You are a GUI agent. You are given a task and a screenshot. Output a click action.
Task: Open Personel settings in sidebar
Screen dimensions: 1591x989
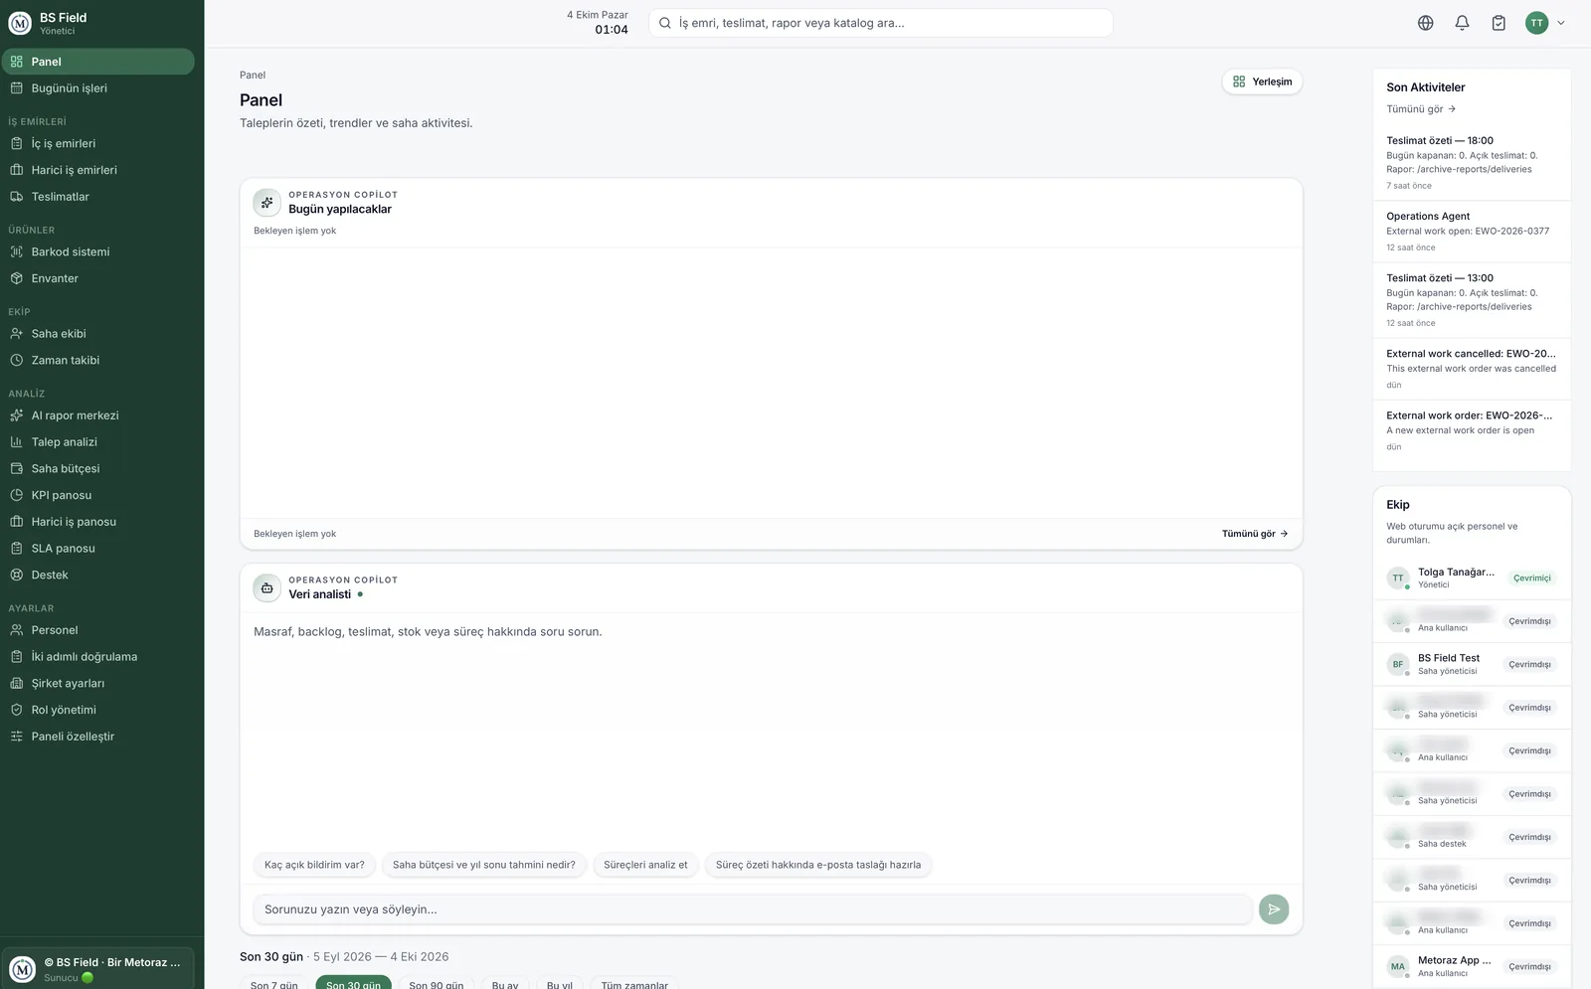click(x=97, y=630)
